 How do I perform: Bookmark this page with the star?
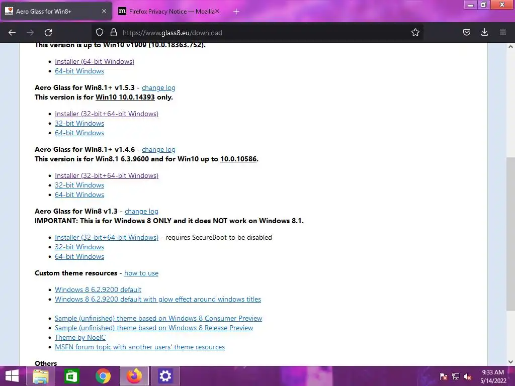coord(415,33)
